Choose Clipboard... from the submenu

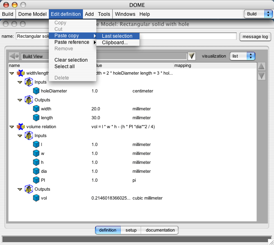(x=118, y=43)
